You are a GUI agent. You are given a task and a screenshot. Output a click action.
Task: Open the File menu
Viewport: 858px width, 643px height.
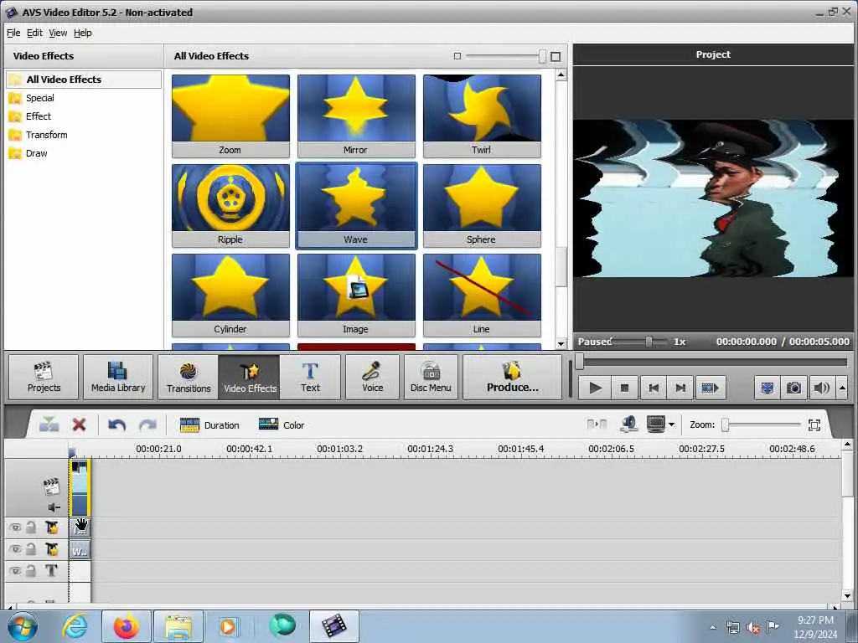coord(13,33)
